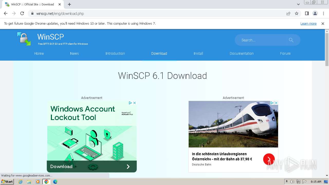Dismiss the Chrome update notification bar
329x185 pixels.
point(323,24)
